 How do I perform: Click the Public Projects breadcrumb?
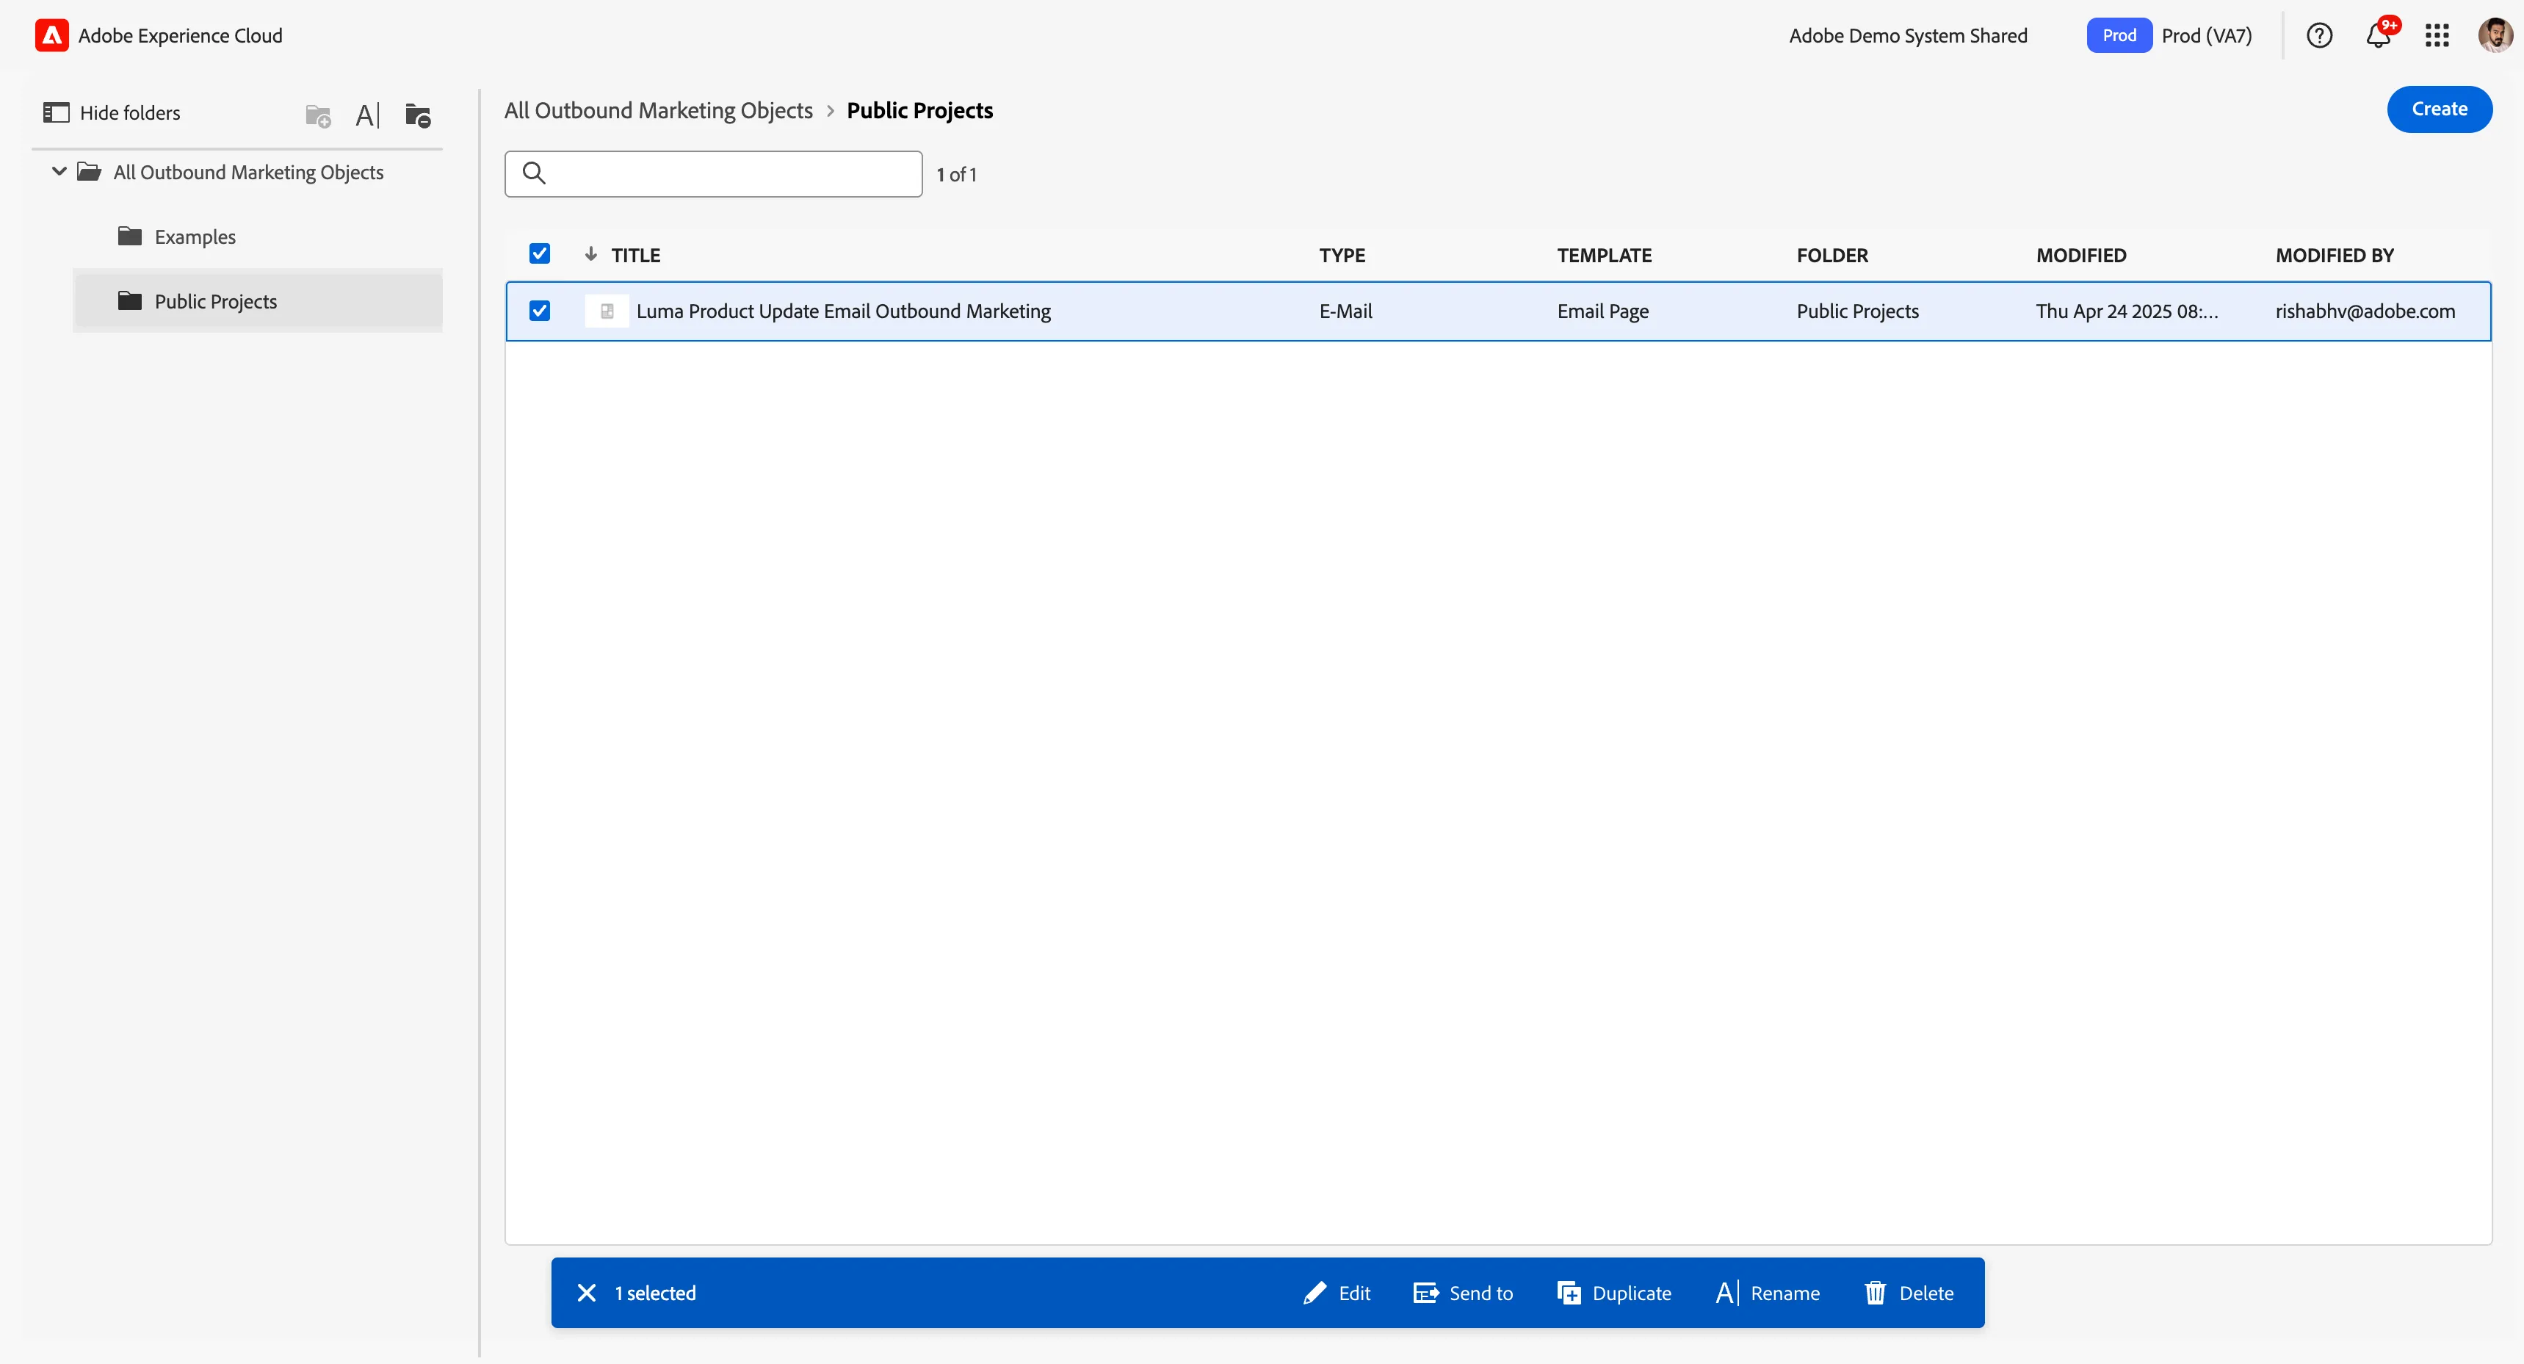click(919, 109)
